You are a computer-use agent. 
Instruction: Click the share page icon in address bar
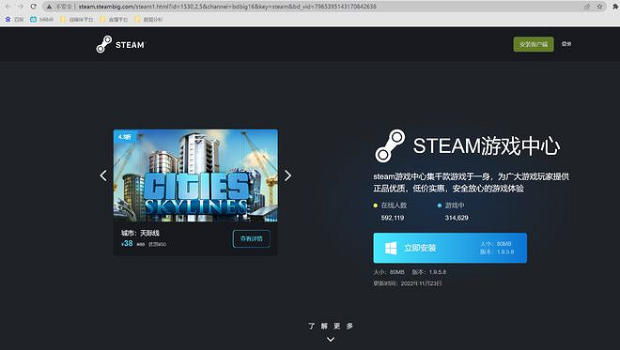click(587, 7)
